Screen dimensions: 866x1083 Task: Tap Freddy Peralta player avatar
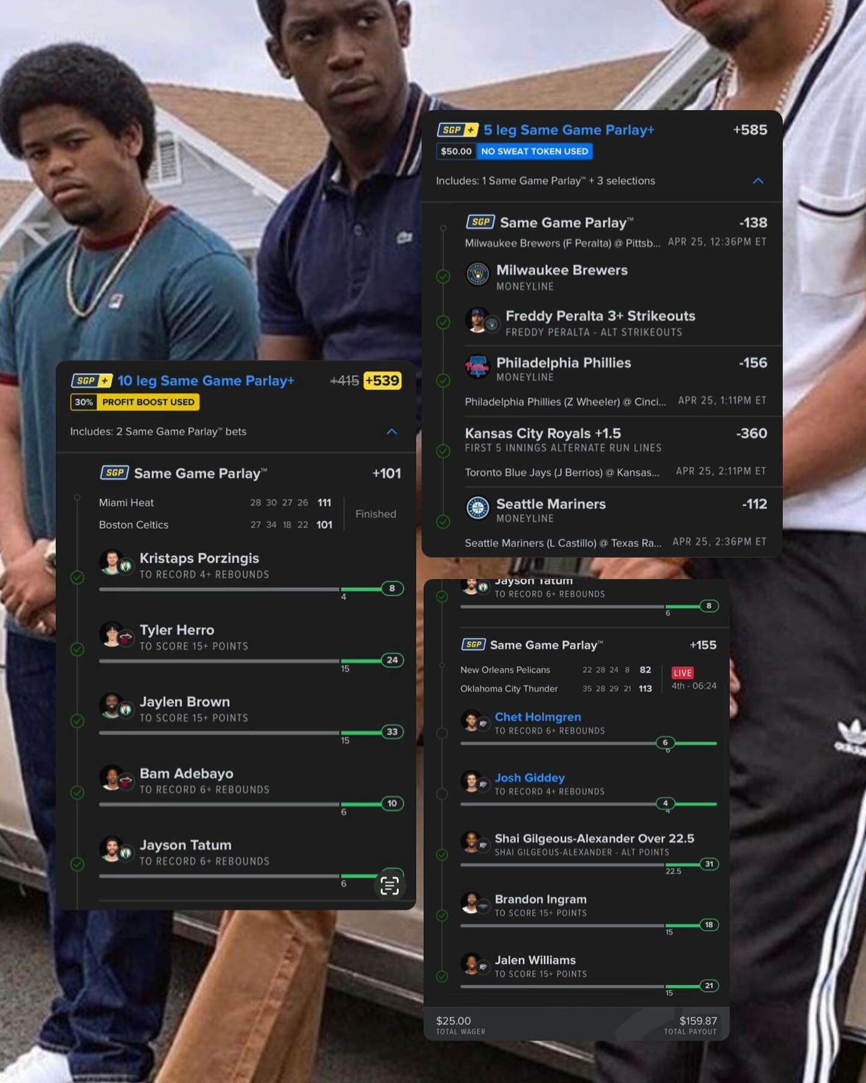tap(478, 320)
